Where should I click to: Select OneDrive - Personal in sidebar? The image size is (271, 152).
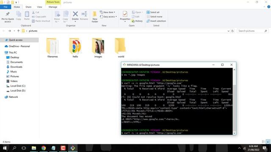(19, 46)
